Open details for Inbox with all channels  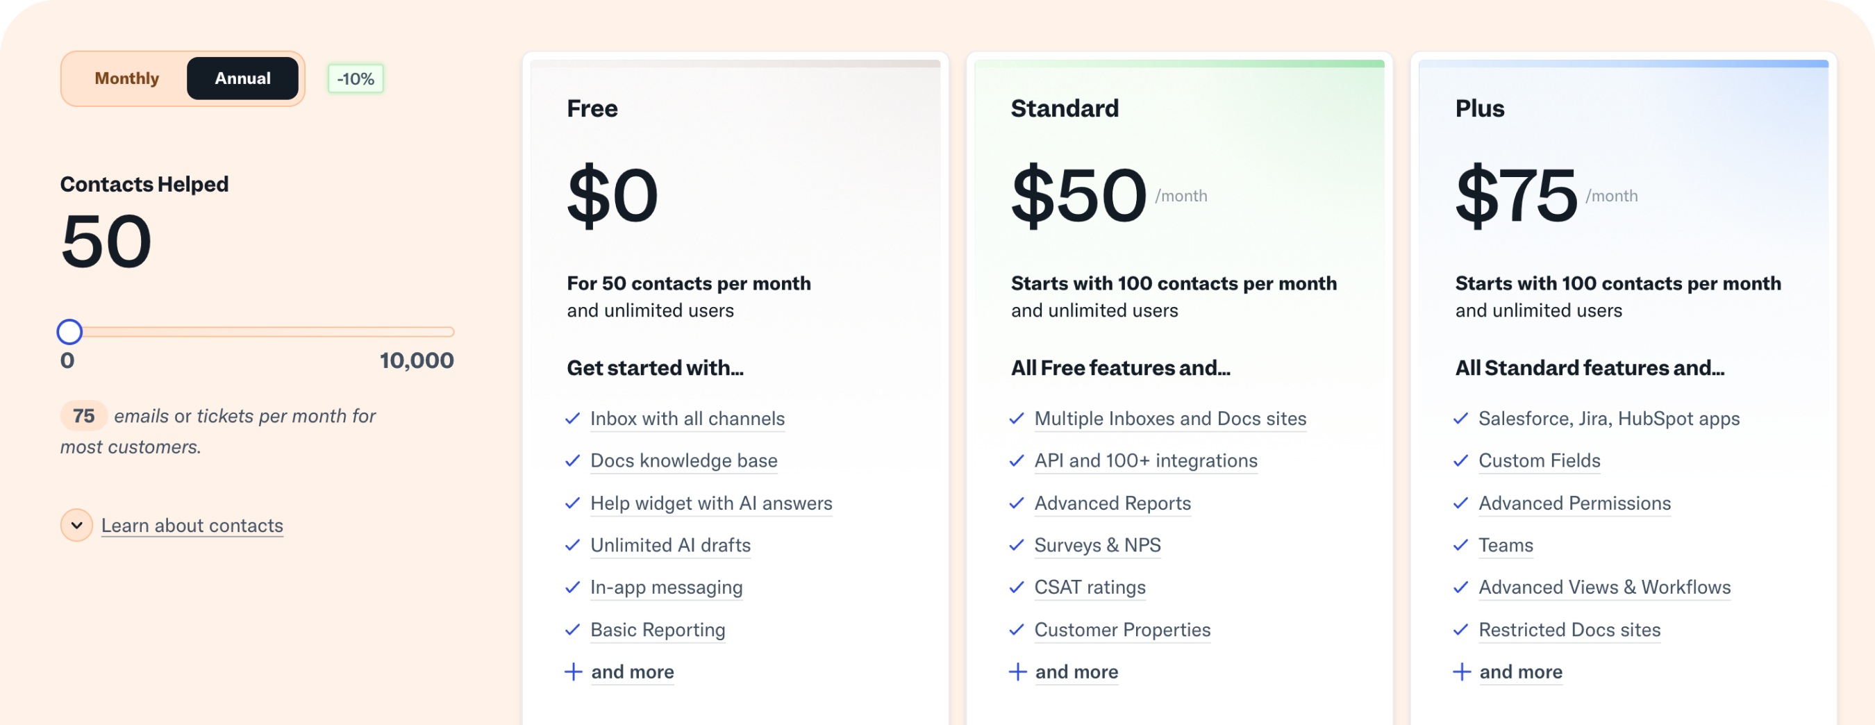click(687, 419)
